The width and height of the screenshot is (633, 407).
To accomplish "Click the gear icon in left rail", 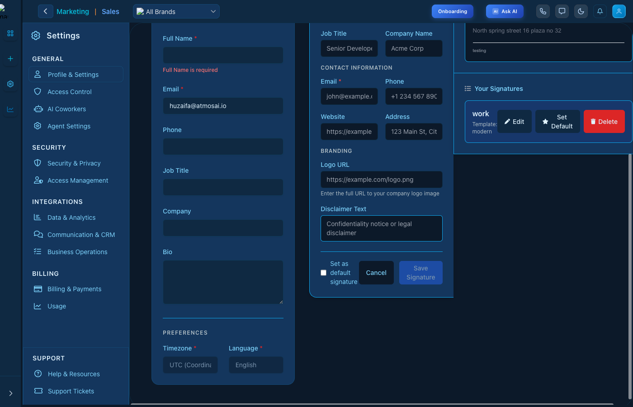I will pos(10,84).
